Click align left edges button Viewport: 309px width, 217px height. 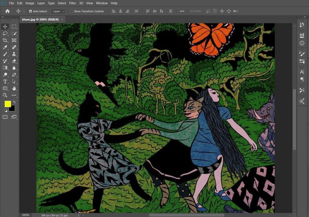point(114,11)
